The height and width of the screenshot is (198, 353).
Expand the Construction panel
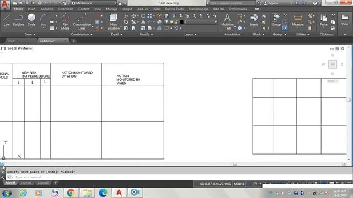click(x=82, y=34)
